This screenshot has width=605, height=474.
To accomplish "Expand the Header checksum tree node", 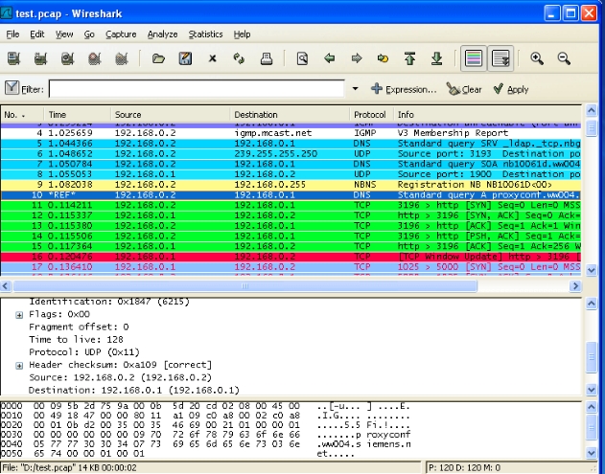I will pos(19,366).
